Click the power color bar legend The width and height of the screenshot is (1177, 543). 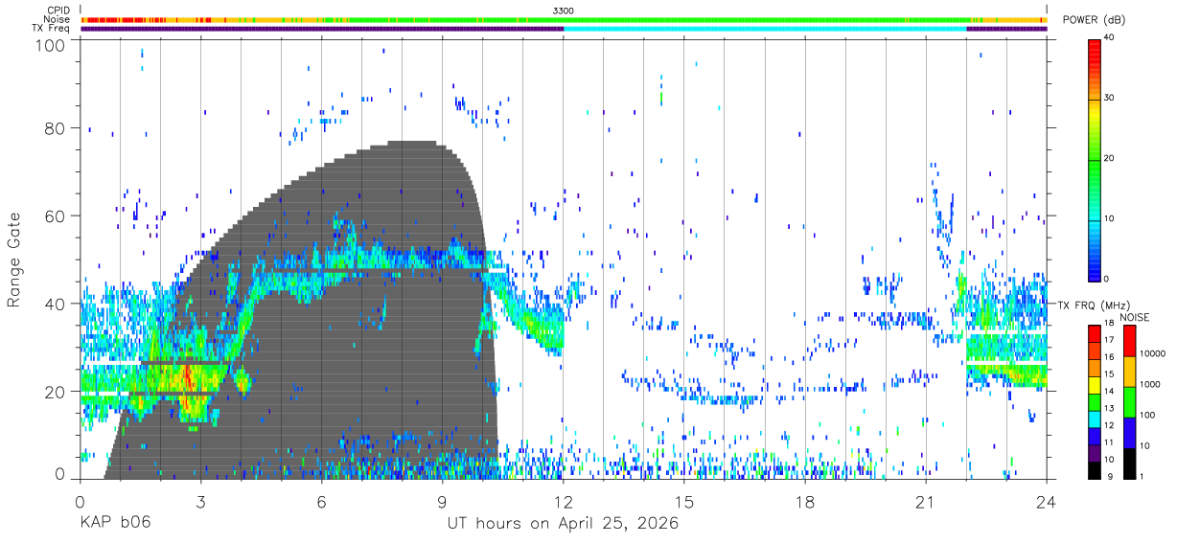(1095, 159)
